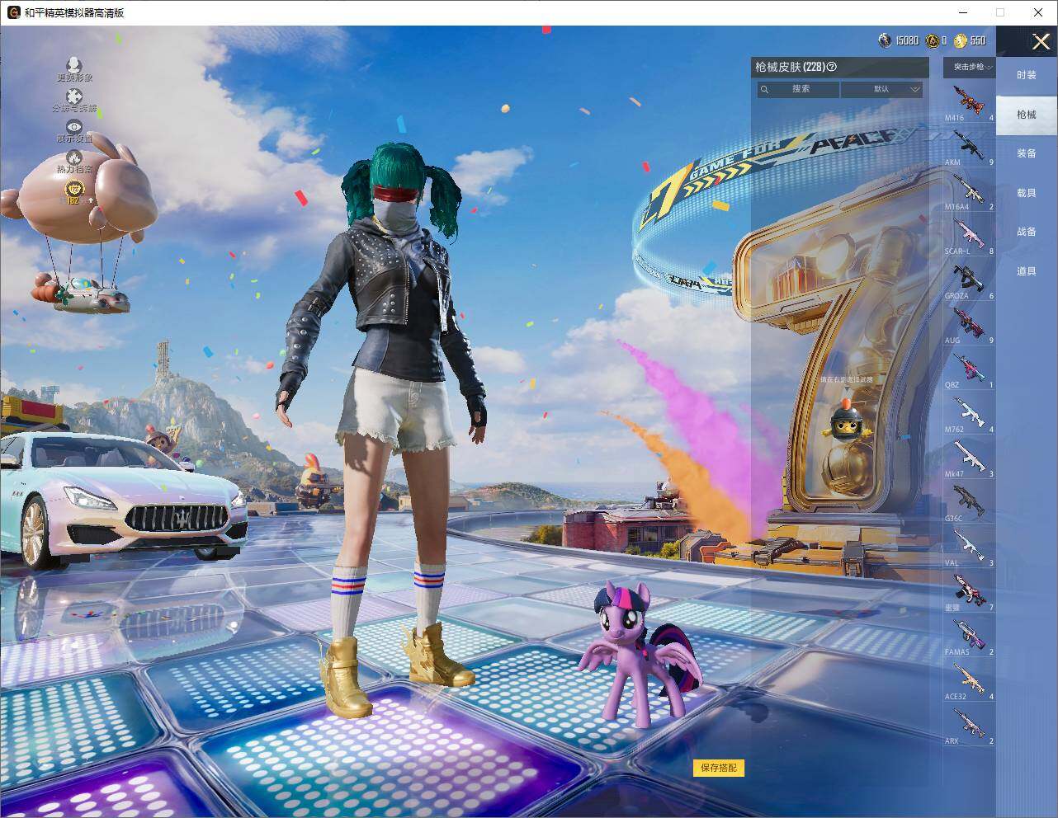Maximize the emulator window
The height and width of the screenshot is (818, 1058).
(1000, 12)
